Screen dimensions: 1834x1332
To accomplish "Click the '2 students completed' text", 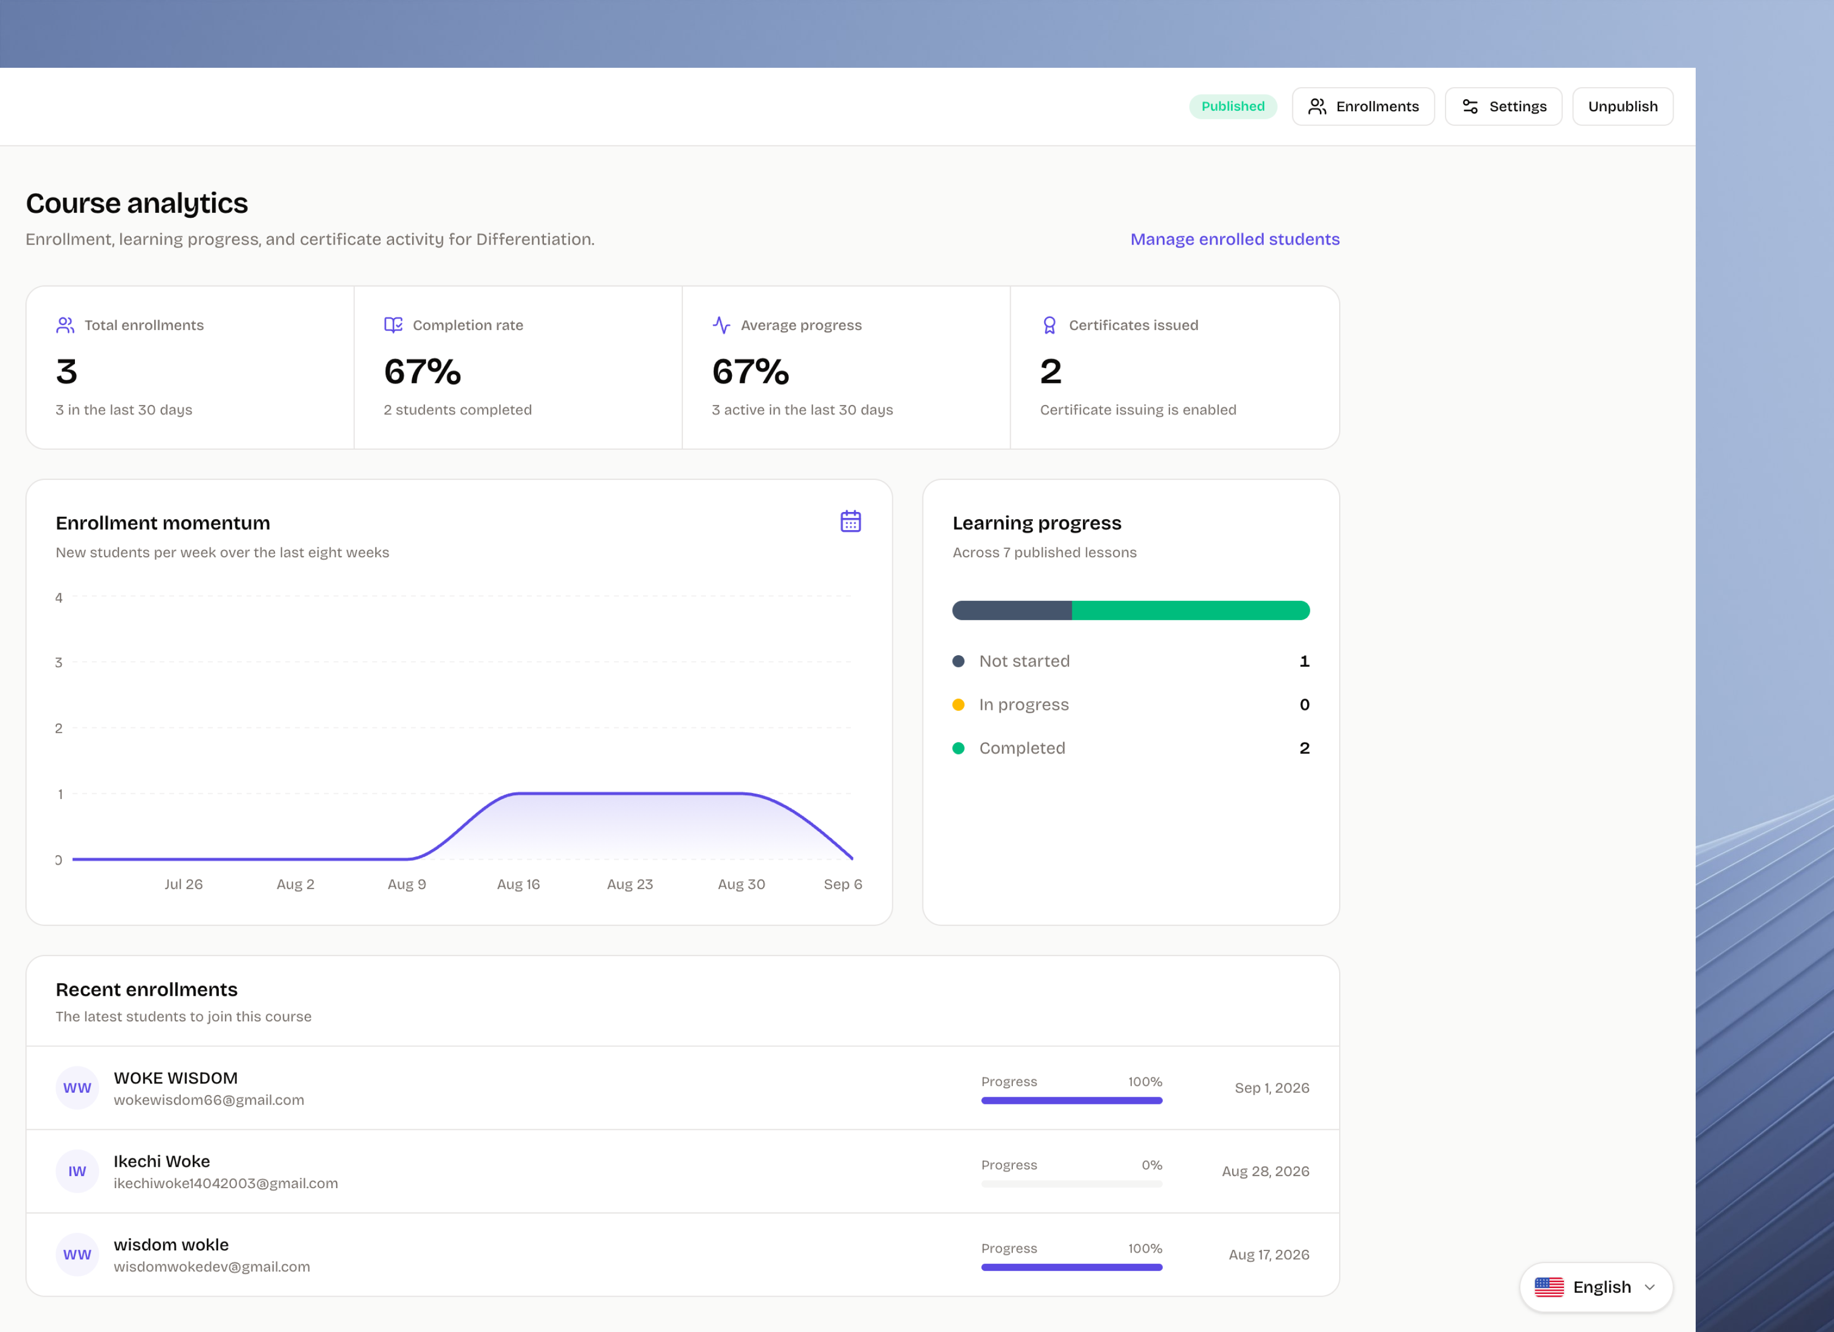I will [x=458, y=410].
